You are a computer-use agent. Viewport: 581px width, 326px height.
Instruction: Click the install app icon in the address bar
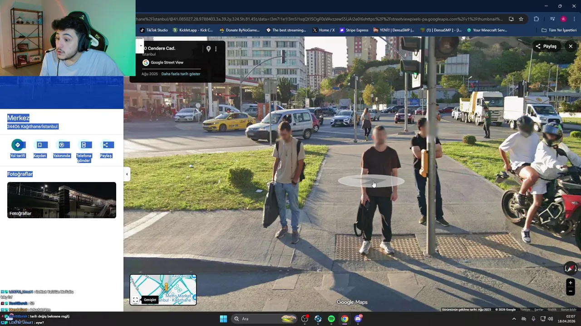[x=511, y=19]
